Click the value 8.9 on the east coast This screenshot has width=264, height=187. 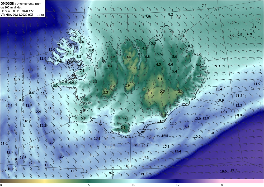click(198, 54)
